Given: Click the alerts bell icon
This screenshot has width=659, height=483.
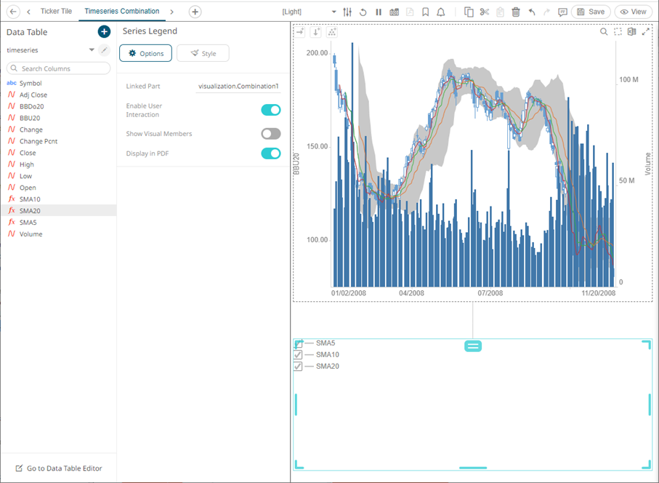Looking at the screenshot, I should click(x=440, y=12).
